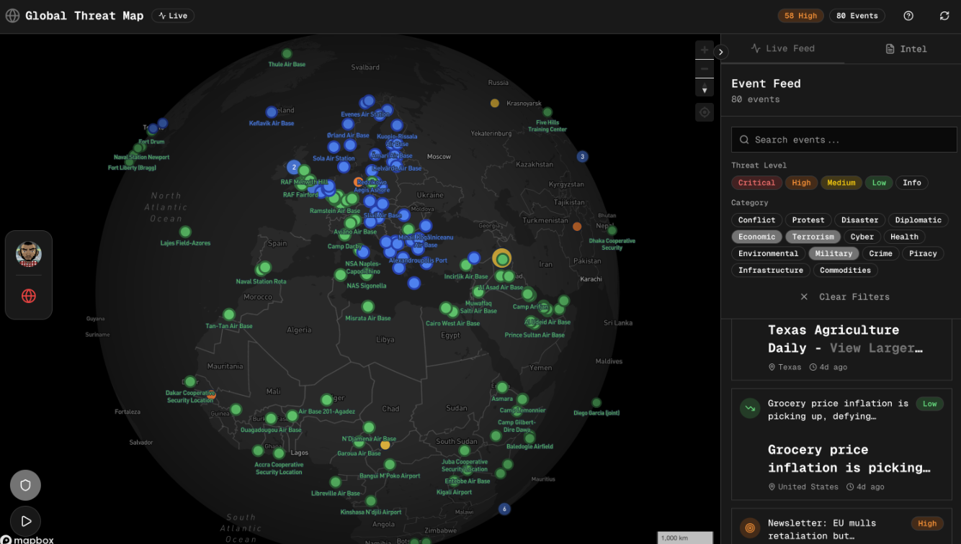Disable the Terrorism category filter
This screenshot has width=961, height=544.
[x=813, y=237]
